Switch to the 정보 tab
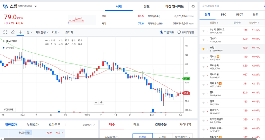Image resolution: width=265 pixels, height=140 pixels. coord(146,6)
